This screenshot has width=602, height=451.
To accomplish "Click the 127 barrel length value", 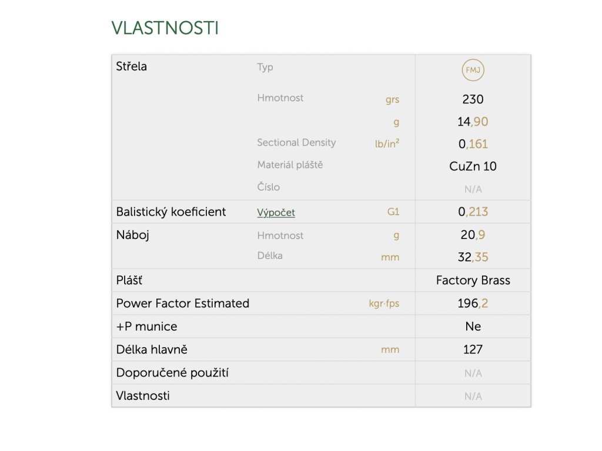I will [x=473, y=349].
